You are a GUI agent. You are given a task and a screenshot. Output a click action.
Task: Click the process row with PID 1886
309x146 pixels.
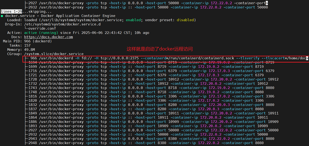tap(152, 122)
